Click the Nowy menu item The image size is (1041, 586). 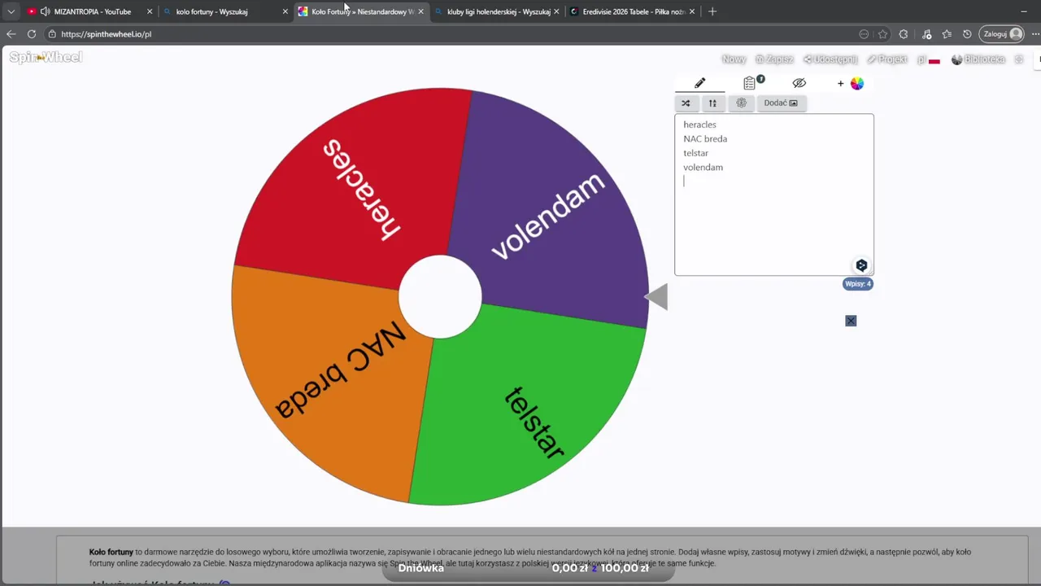[x=734, y=59]
